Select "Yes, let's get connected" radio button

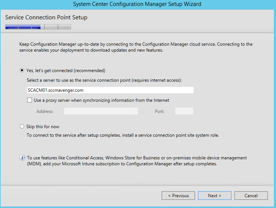click(x=22, y=71)
